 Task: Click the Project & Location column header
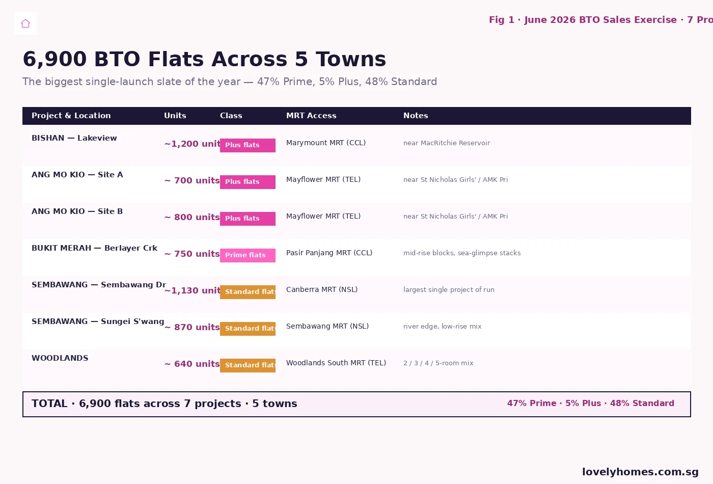[x=71, y=116]
